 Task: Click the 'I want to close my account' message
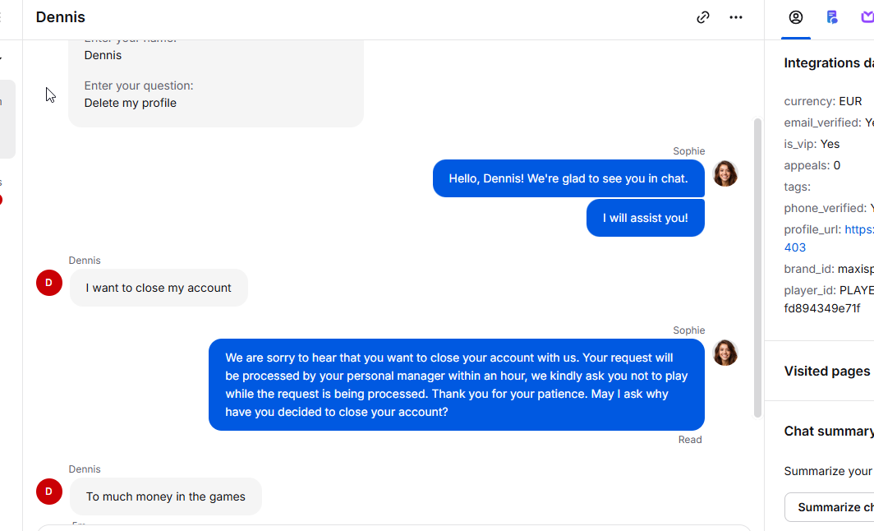tap(159, 288)
